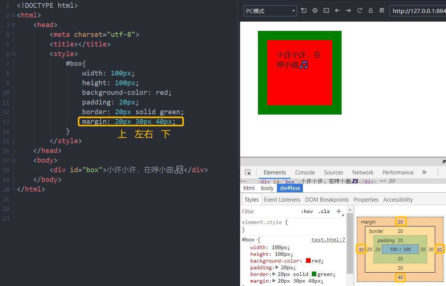Switch to the Elements tab
The image size is (446, 286).
(275, 173)
